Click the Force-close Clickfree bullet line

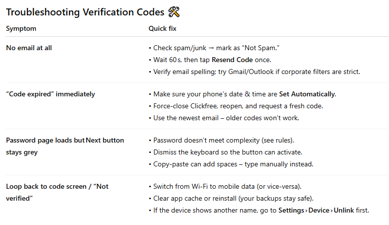pyautogui.click(x=236, y=106)
